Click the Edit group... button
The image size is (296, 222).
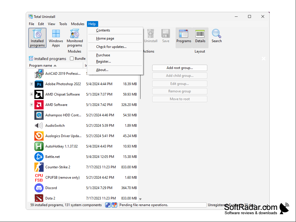click(180, 84)
